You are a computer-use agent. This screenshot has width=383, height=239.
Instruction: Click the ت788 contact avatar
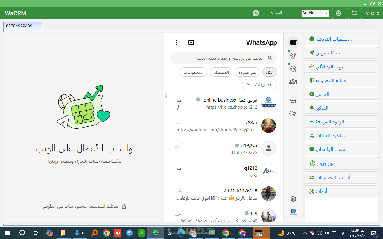[x=268, y=126]
